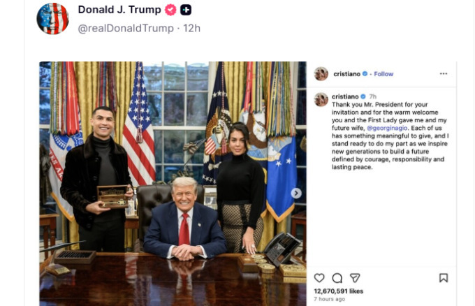Viewport: 475px width, 306px height.
Task: Click the Follow link next to cristiano
Action: pos(383,74)
